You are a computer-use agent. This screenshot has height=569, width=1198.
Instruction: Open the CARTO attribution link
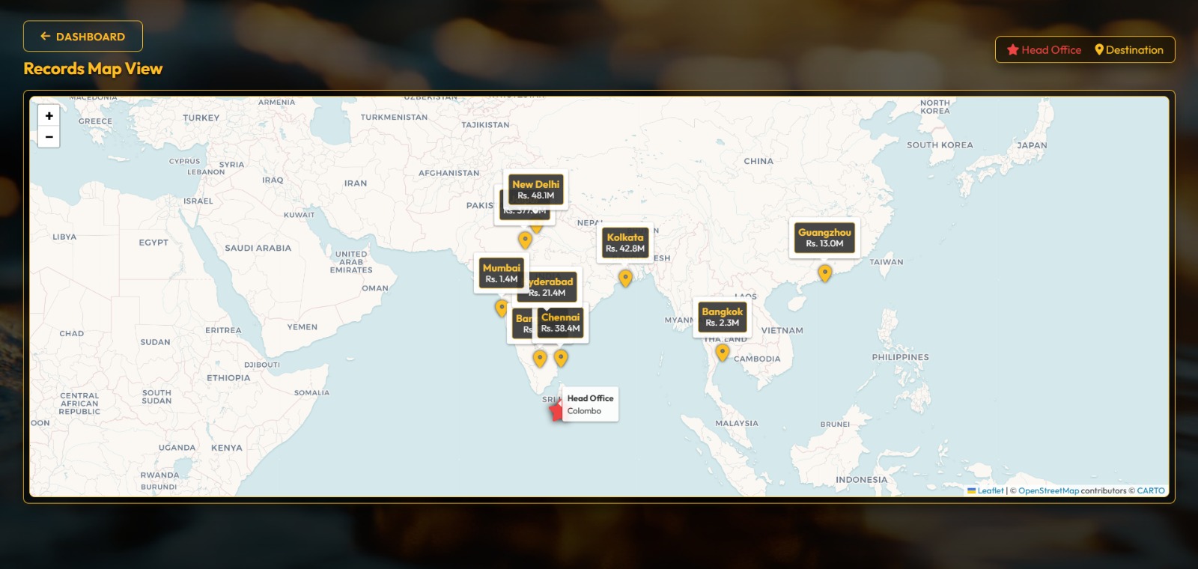click(1151, 491)
